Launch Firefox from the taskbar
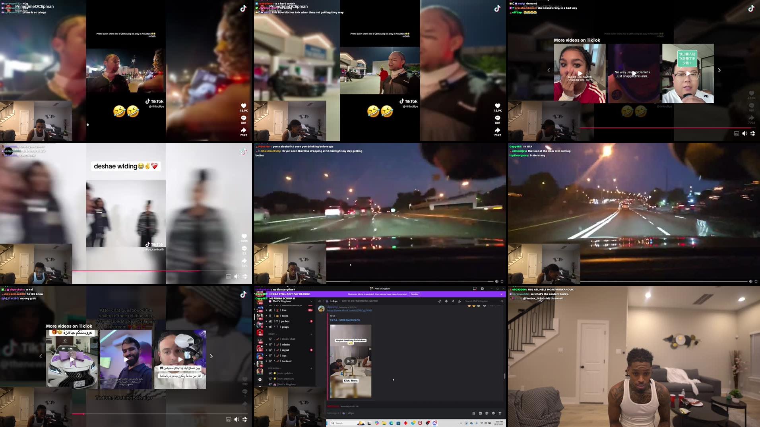 click(413, 423)
